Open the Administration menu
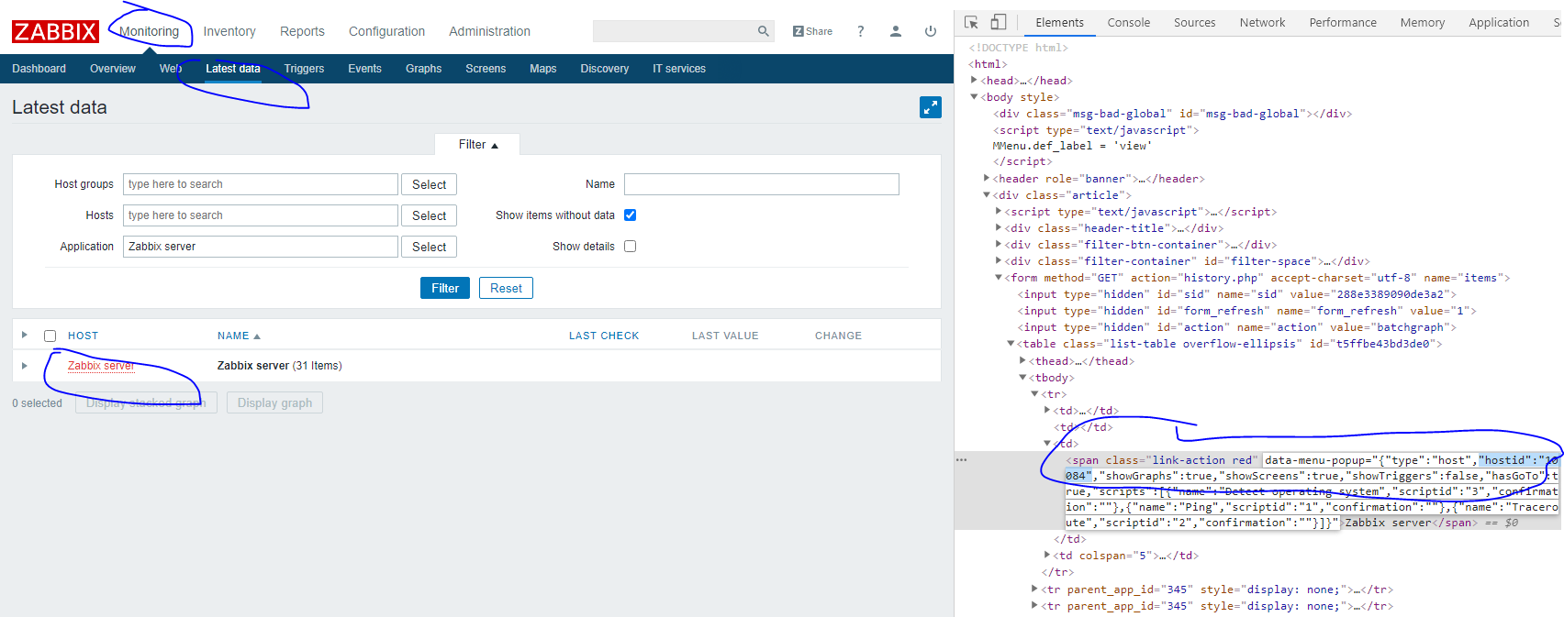The width and height of the screenshot is (1564, 617). pos(489,31)
